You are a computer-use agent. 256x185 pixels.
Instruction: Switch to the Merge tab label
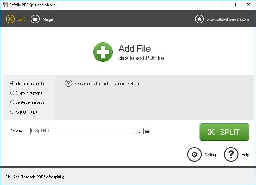click(48, 19)
